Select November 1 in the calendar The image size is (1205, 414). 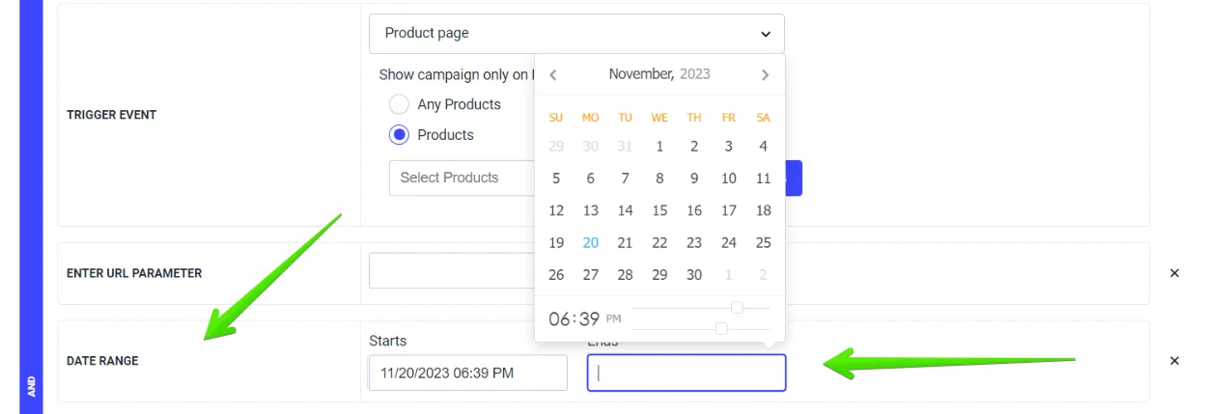click(x=659, y=147)
